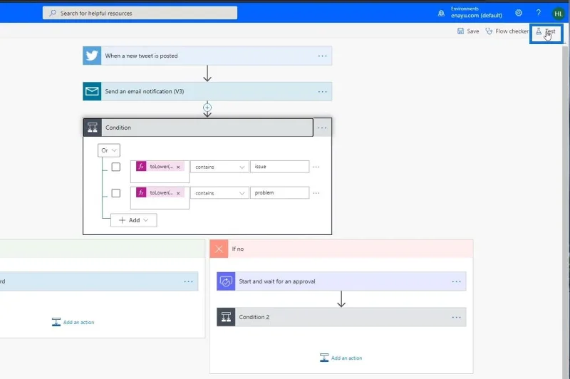570x379 pixels.
Task: Open contains dropdown for problem row
Action: [219, 193]
